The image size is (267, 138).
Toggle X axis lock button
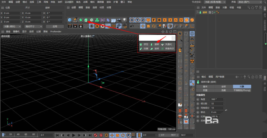[x=132, y=20]
